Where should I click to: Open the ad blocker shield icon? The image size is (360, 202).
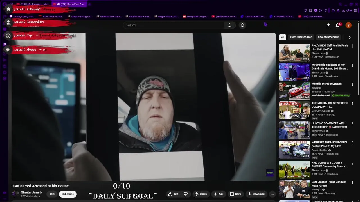(316, 10)
